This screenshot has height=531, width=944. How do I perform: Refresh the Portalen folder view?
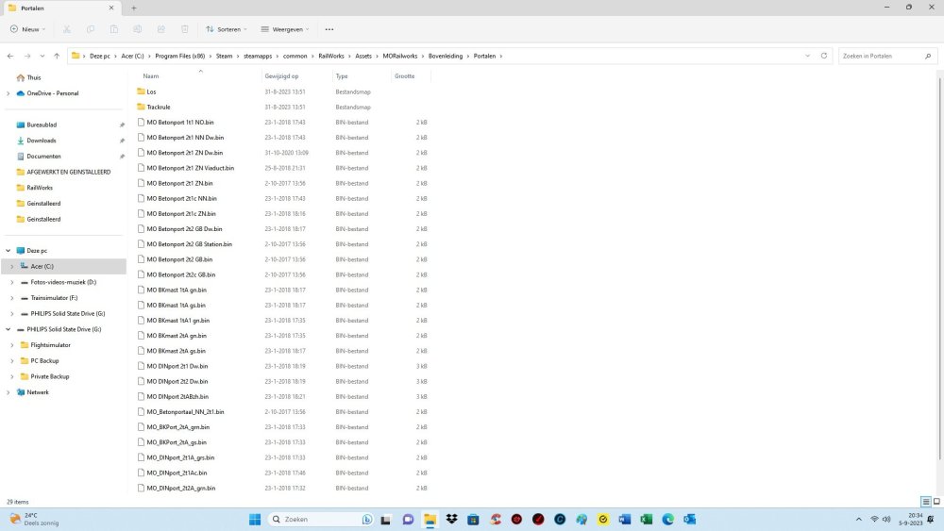[x=824, y=56]
